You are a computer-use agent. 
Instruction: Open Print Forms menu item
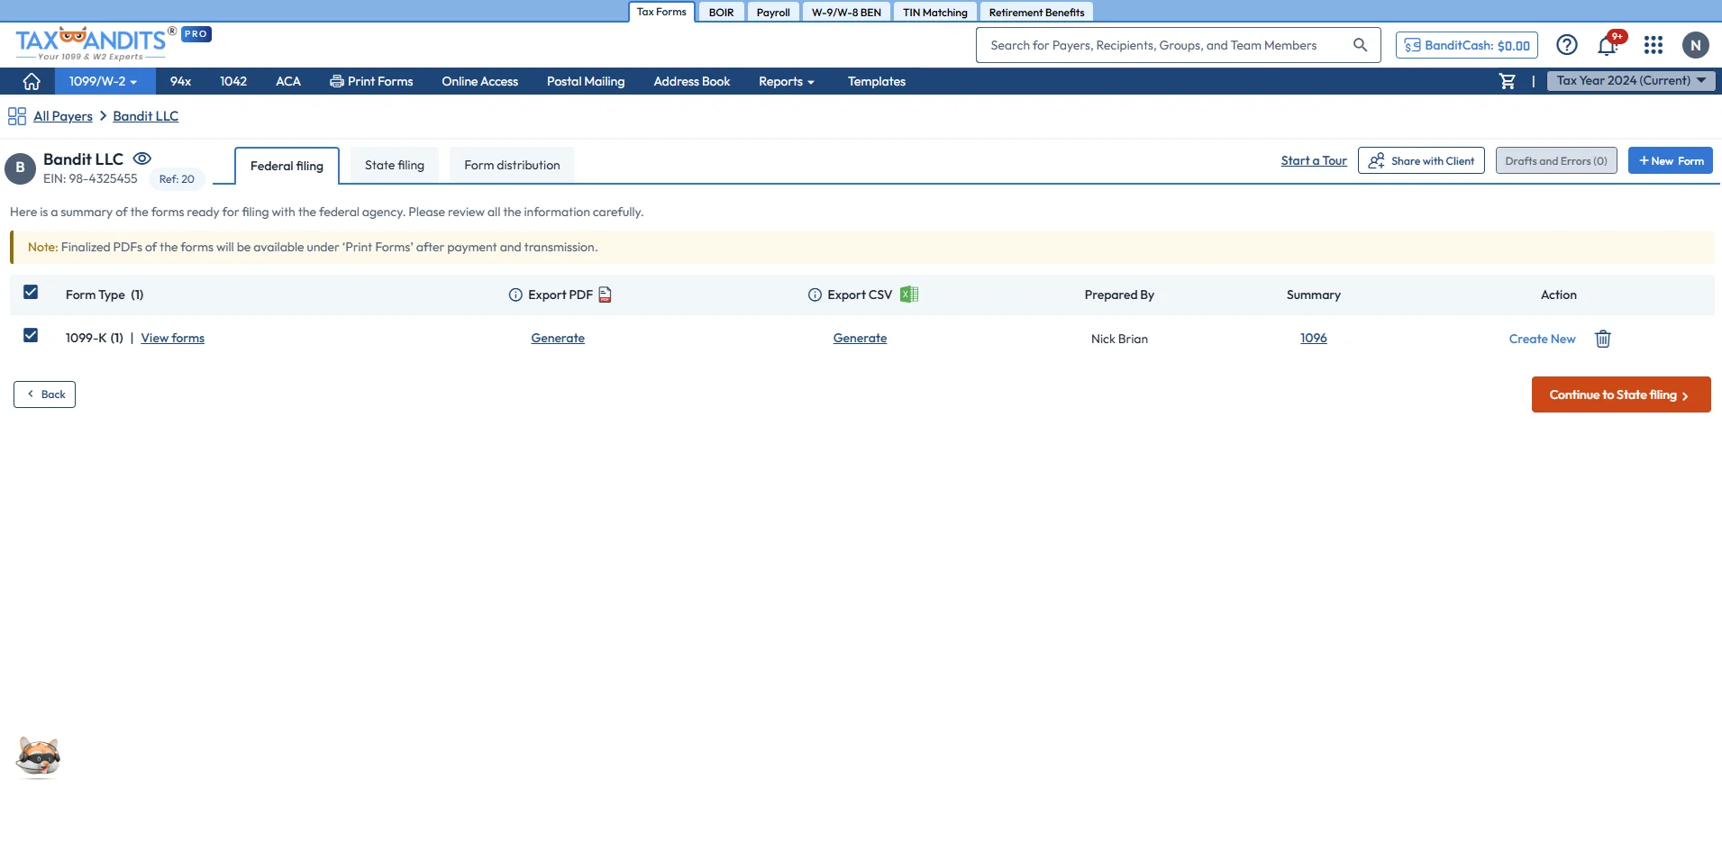(x=371, y=81)
